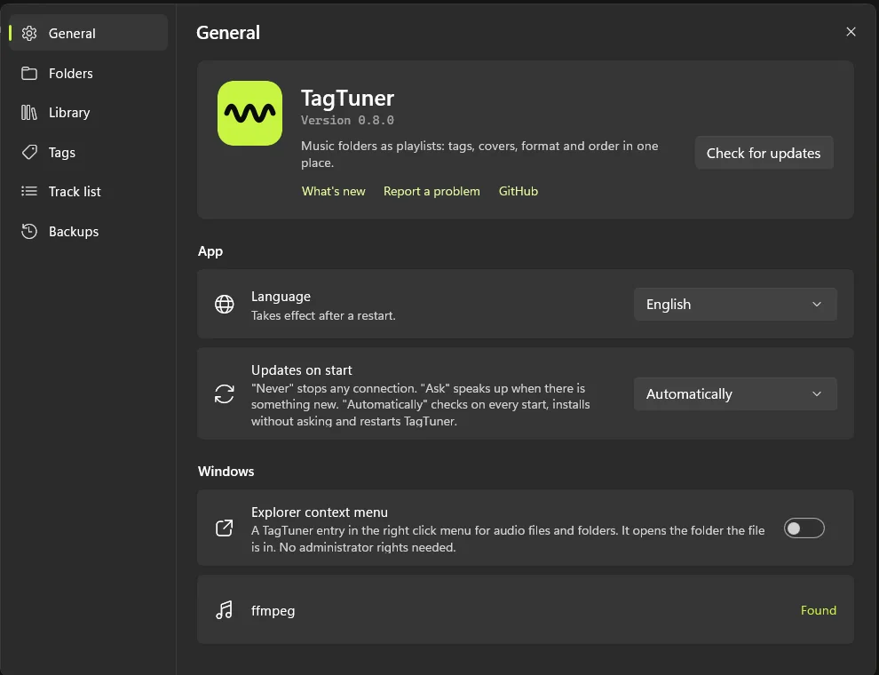Viewport: 879px width, 675px height.
Task: Click the Music folders as playlists description
Action: click(479, 155)
